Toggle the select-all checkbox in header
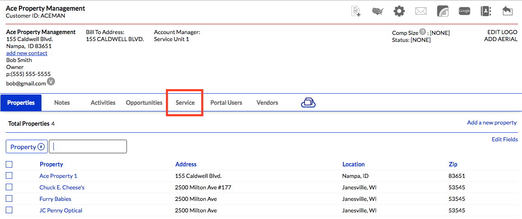Image resolution: width=522 pixels, height=219 pixels. click(x=9, y=164)
